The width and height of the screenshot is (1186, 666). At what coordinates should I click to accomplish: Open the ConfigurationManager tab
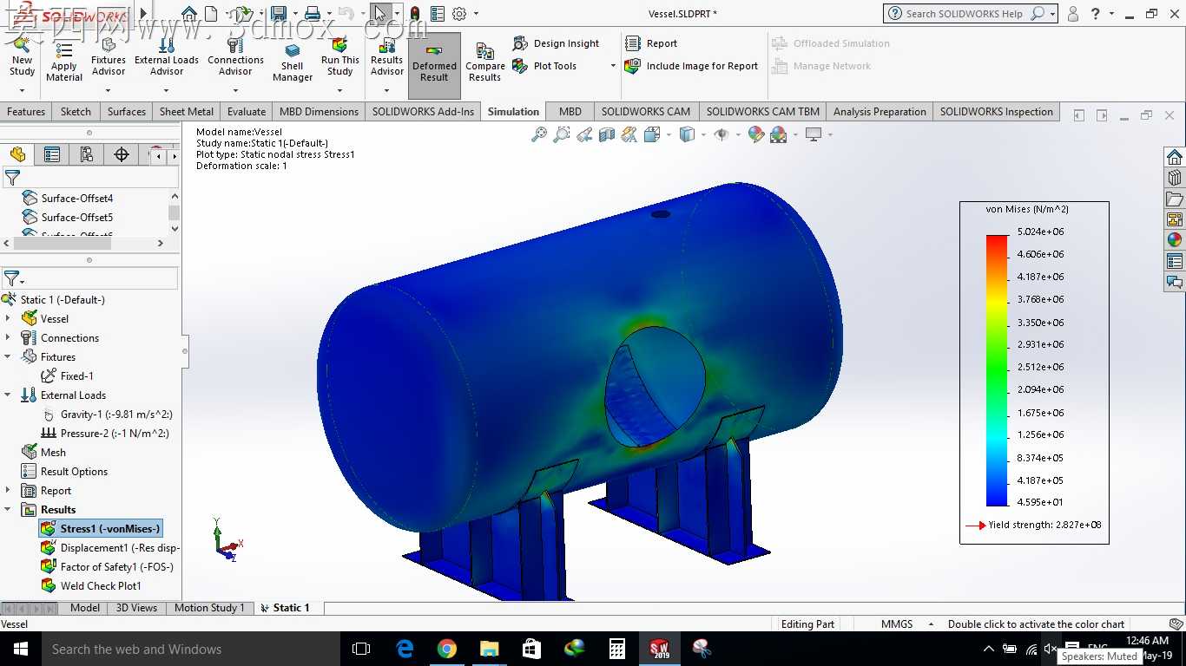(x=87, y=154)
